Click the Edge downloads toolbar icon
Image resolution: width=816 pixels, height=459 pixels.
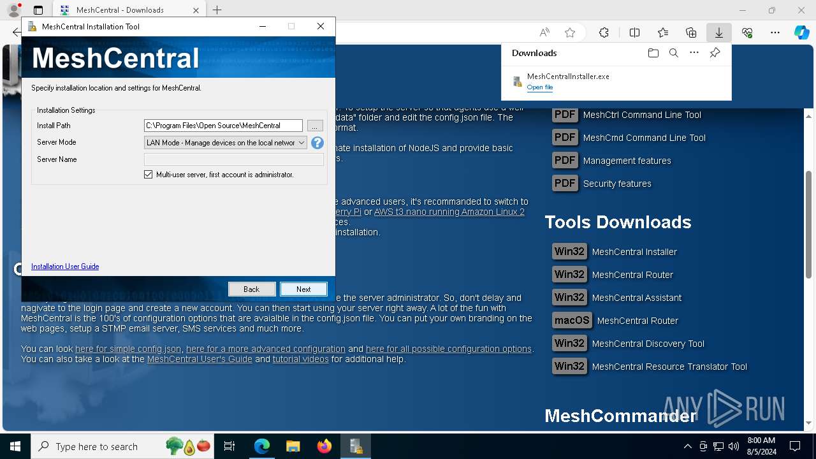[x=718, y=33]
